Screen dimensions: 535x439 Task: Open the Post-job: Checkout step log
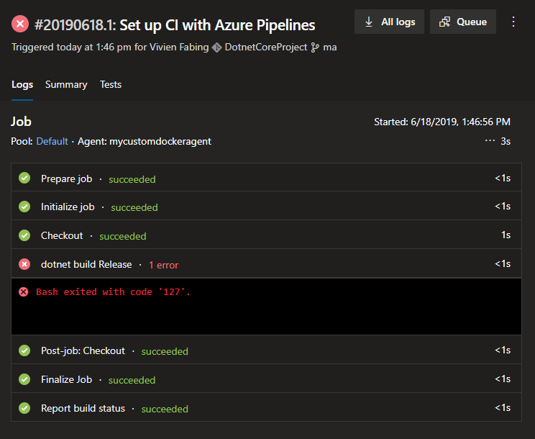coord(266,350)
